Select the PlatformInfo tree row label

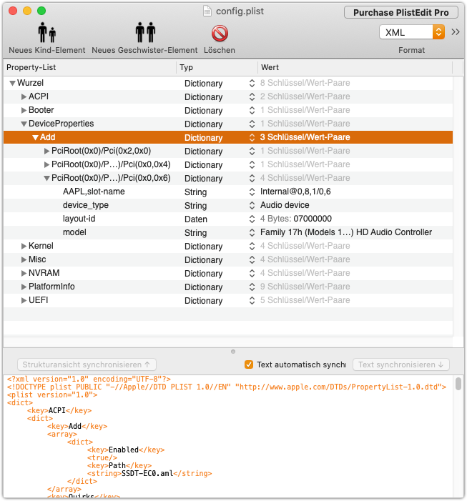click(x=51, y=287)
